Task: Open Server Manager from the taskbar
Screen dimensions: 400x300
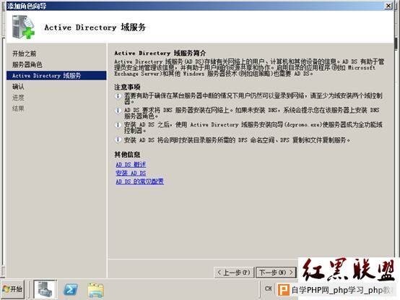Action: click(x=45, y=289)
